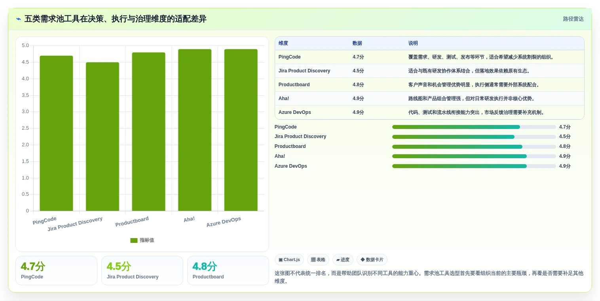Screen dimensions: 600x301
Task: Select the Chart.js tag chip
Action: [289, 260]
